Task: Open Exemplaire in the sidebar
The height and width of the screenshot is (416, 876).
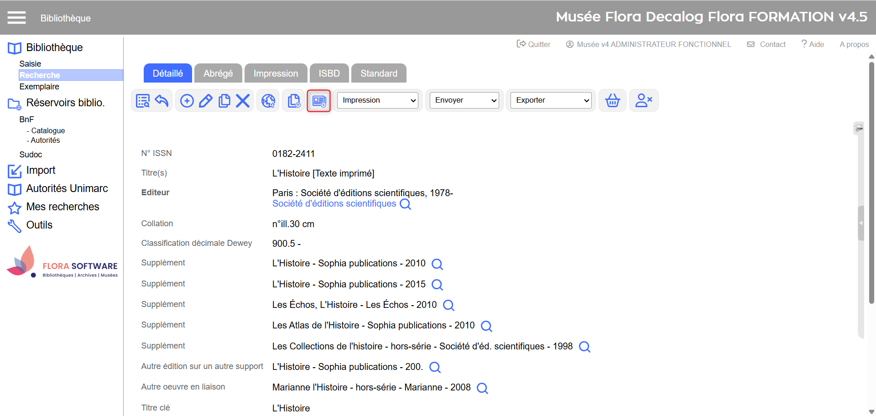Action: coord(39,87)
